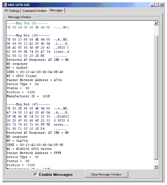Select the Messages tab

coord(56,11)
